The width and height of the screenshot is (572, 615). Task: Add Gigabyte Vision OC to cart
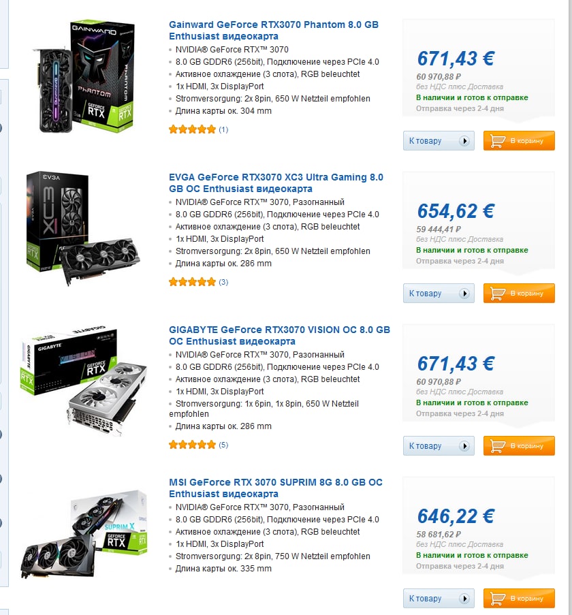(x=519, y=445)
